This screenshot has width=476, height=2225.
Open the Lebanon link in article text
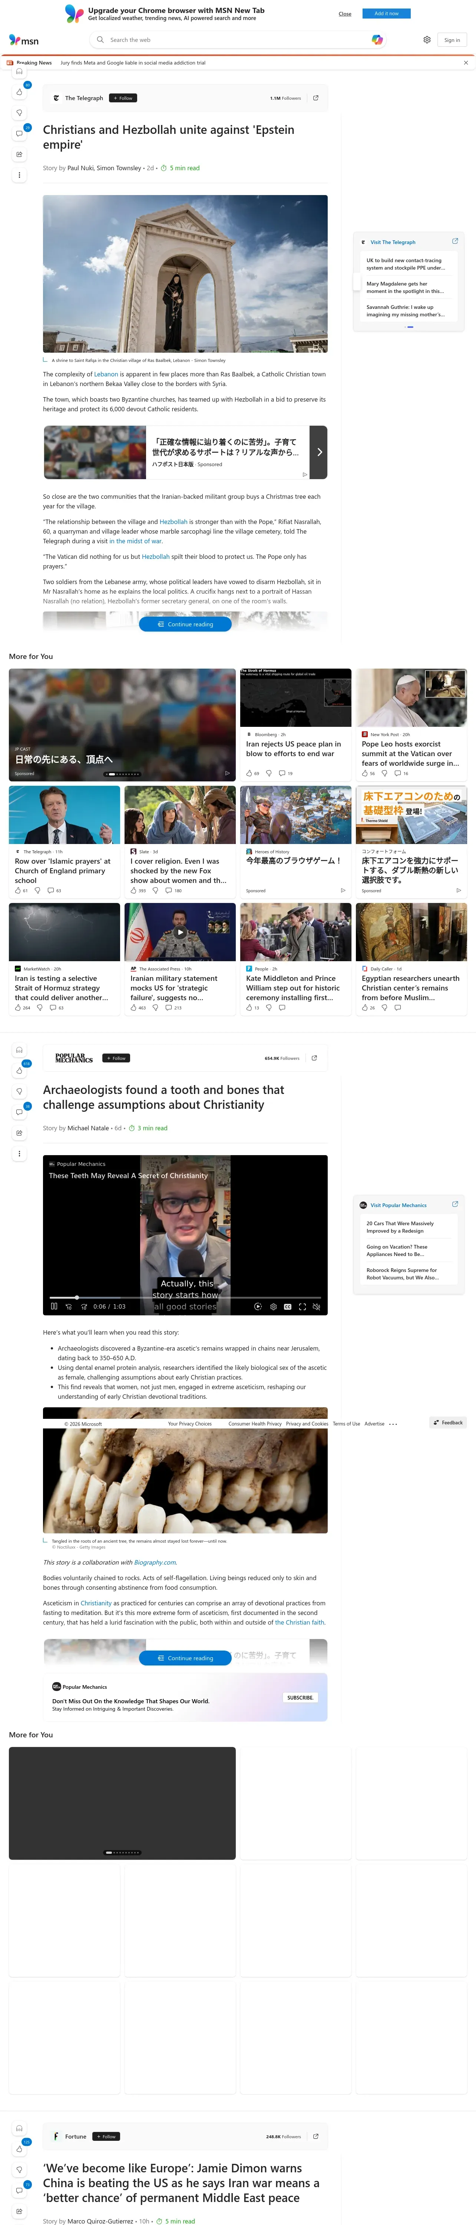click(106, 374)
